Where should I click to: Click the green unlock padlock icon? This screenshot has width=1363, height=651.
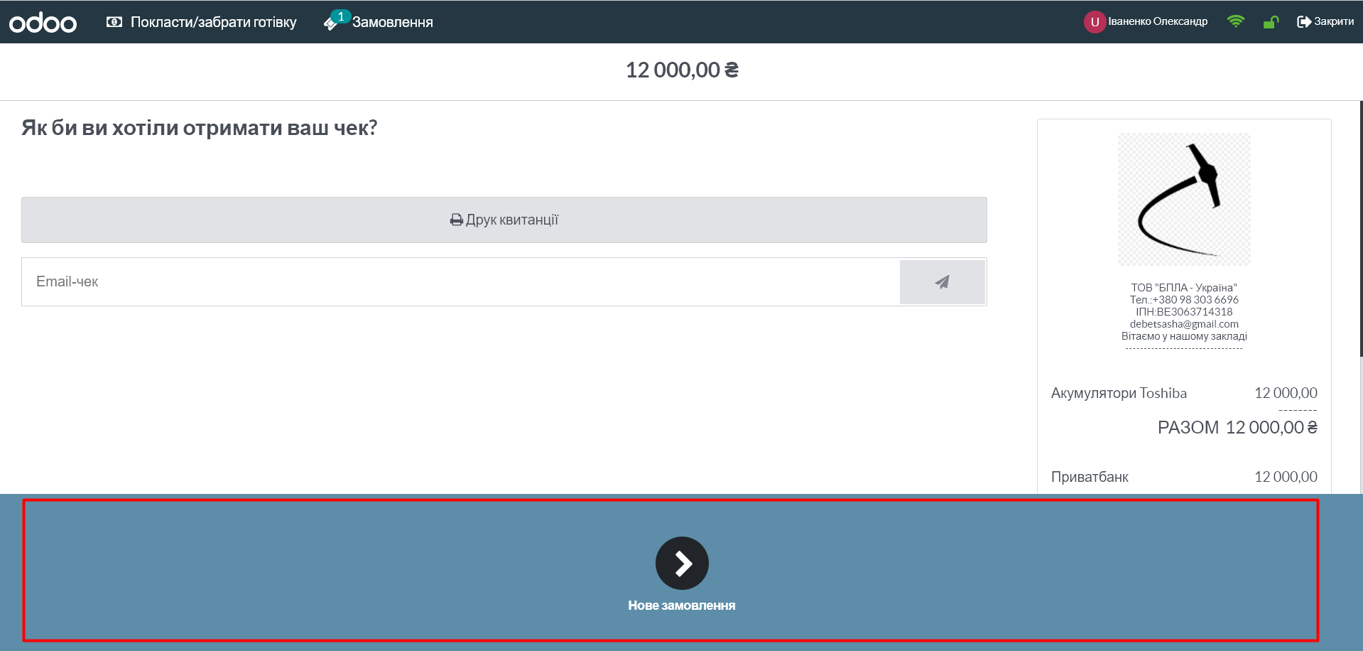pyautogui.click(x=1271, y=22)
